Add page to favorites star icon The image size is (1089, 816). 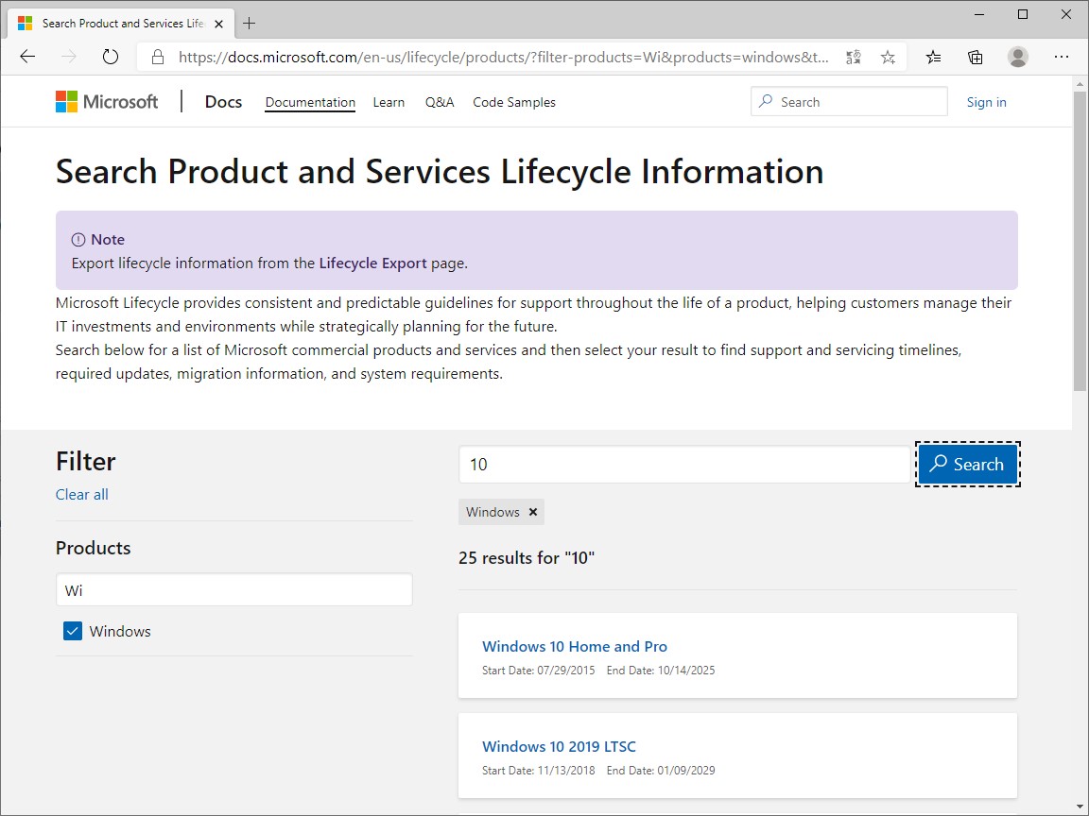tap(888, 57)
